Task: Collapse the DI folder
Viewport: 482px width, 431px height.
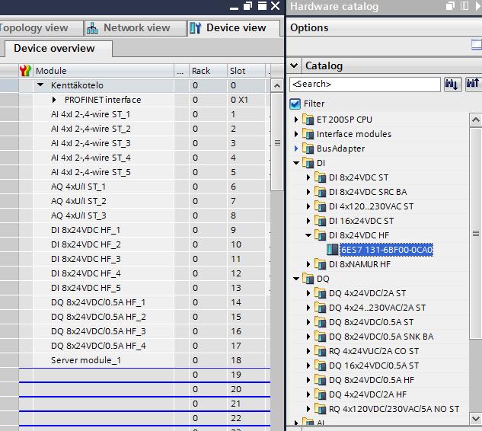Action: coord(296,163)
